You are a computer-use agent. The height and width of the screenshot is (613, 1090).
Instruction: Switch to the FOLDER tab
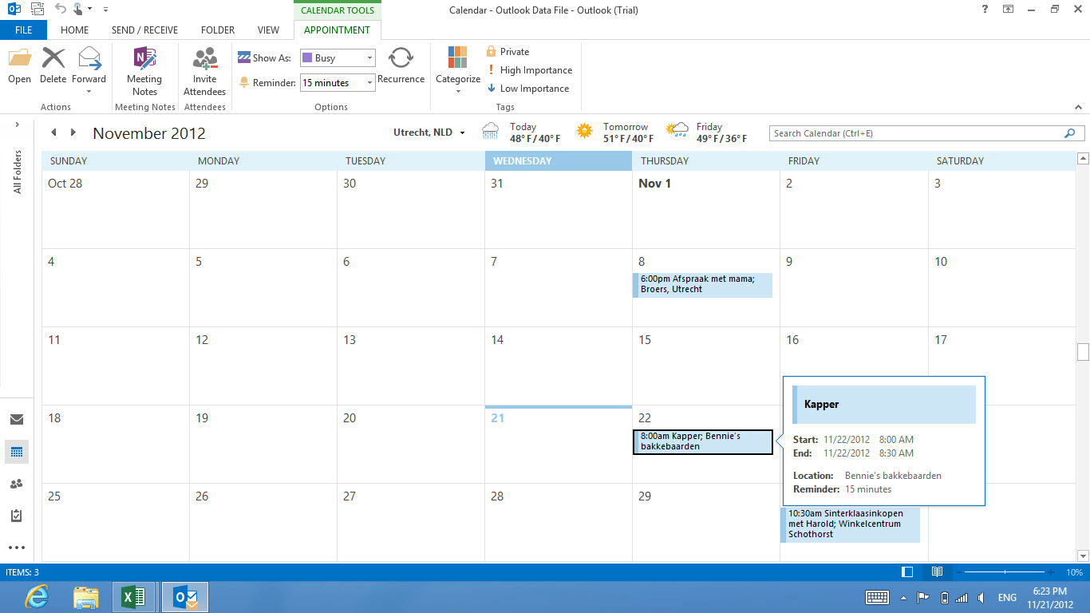(x=218, y=30)
